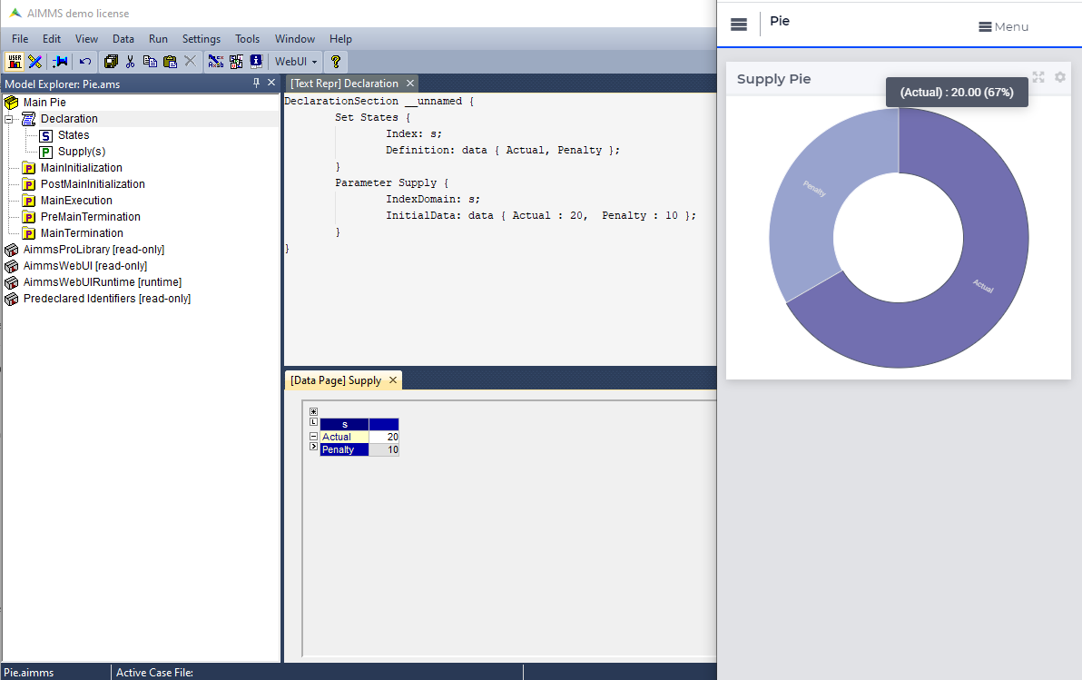Screen dimensions: 1082x680
Task: Close the [Data Page] Supply tab
Action: (393, 380)
